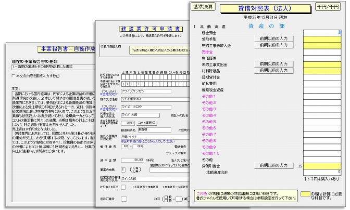Open the 現在の事業報告書の種類 combo box
Viewport: 350px width, 210px height.
tap(54, 67)
